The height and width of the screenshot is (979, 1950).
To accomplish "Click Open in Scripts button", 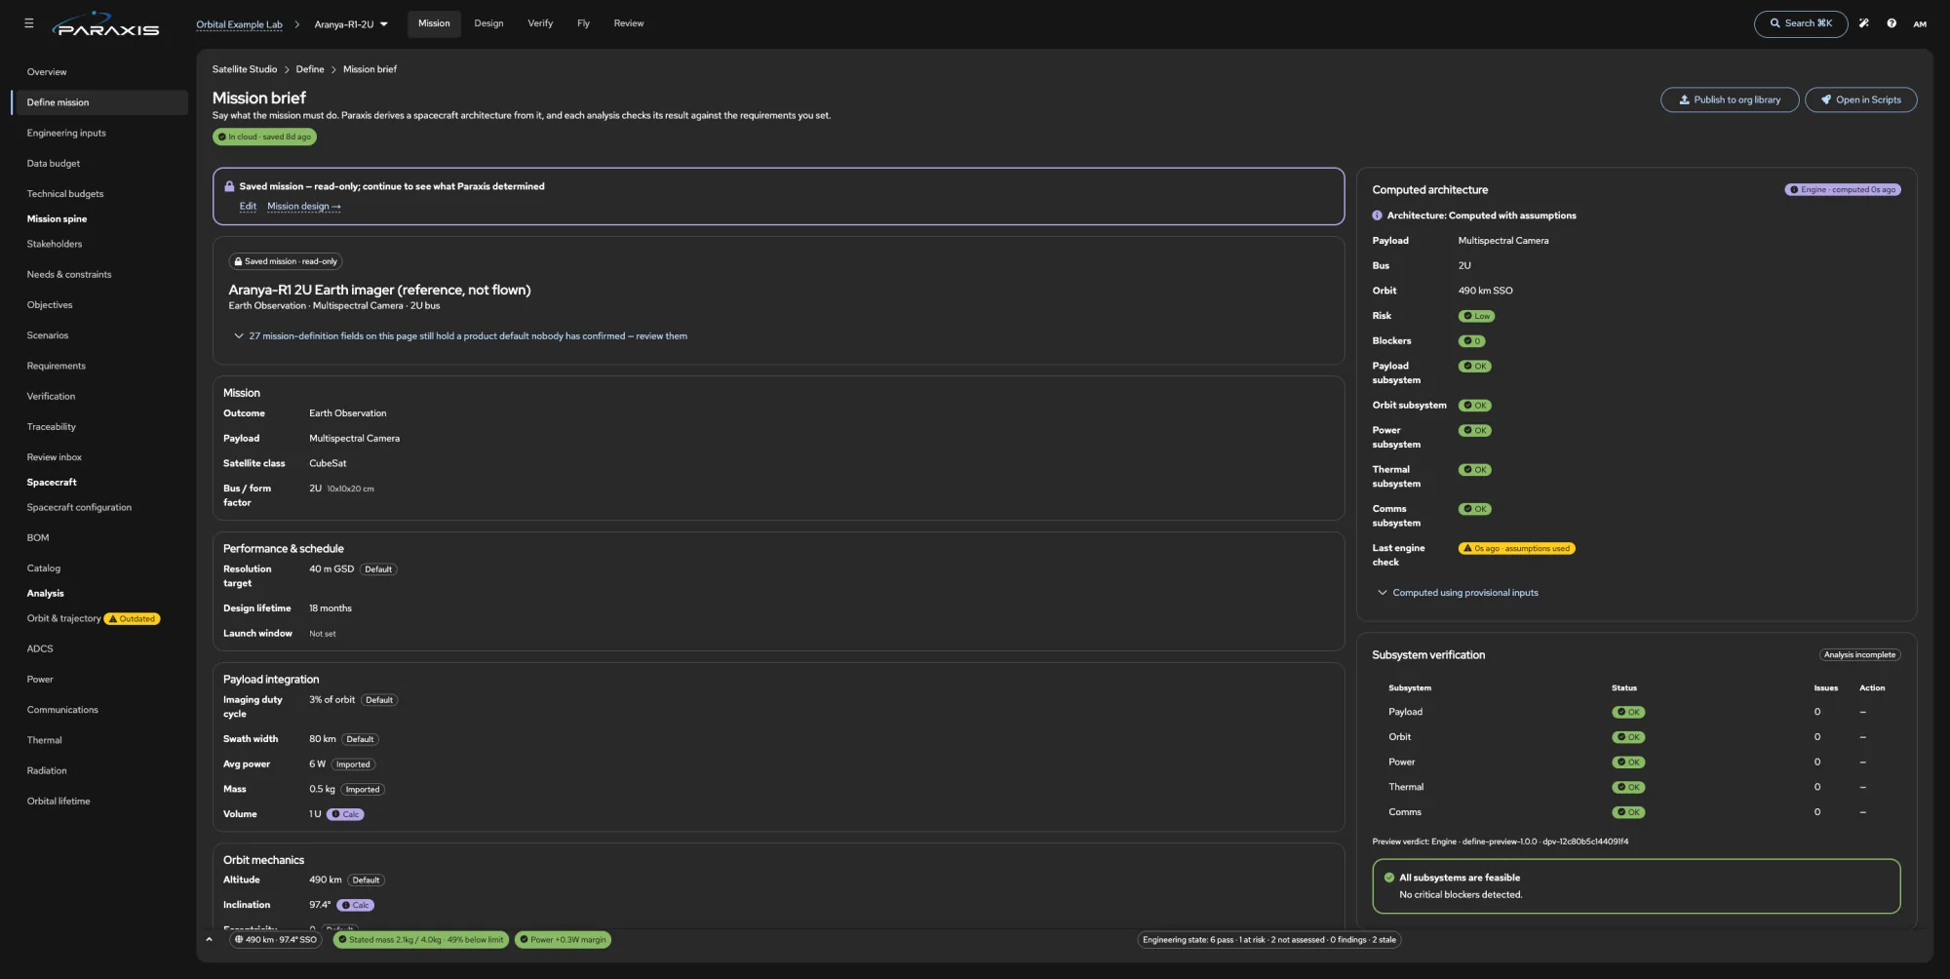I will pos(1860,99).
